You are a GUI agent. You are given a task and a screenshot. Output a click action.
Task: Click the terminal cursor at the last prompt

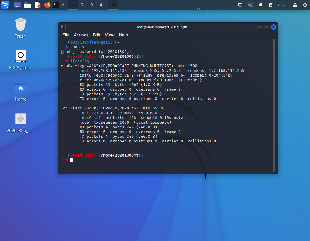pos(71,160)
